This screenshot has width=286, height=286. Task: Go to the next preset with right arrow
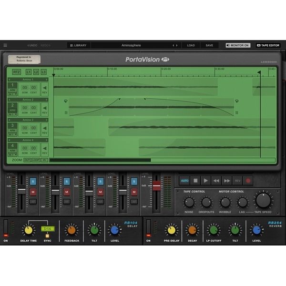[x=177, y=45]
